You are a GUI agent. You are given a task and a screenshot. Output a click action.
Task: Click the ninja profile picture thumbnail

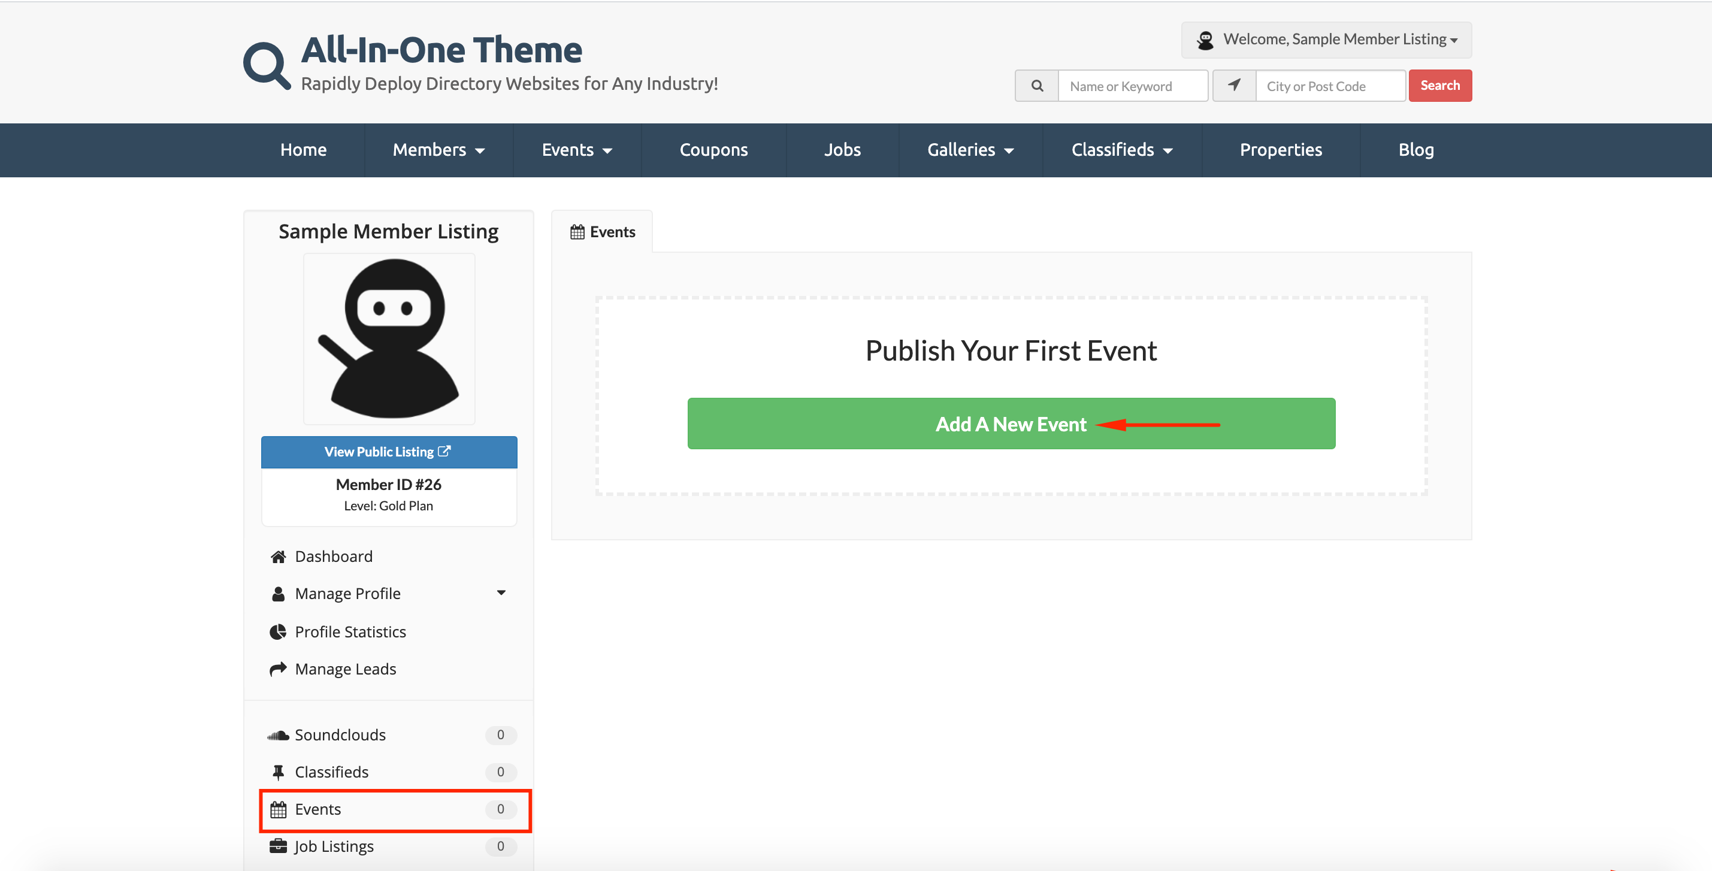389,339
